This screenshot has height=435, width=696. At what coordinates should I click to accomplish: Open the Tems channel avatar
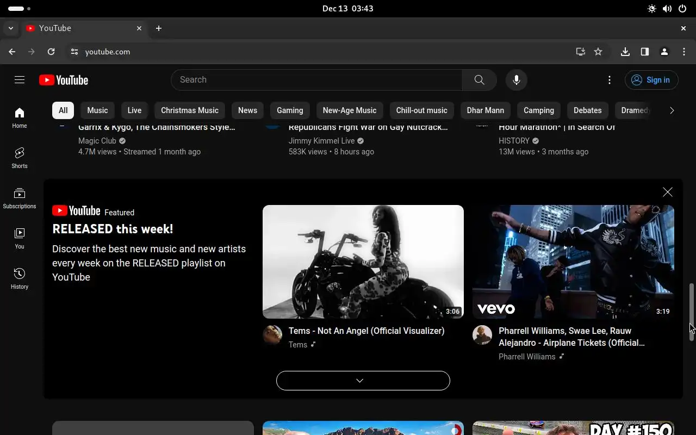pyautogui.click(x=272, y=335)
